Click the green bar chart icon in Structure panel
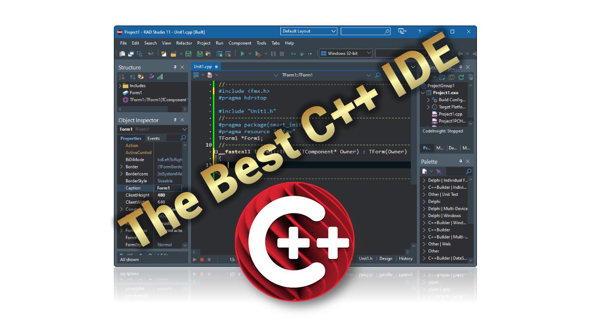The width and height of the screenshot is (595, 334). pos(160,77)
